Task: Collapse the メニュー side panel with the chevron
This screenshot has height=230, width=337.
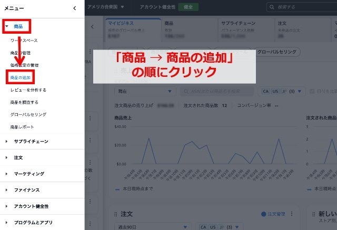Action: coord(75,8)
